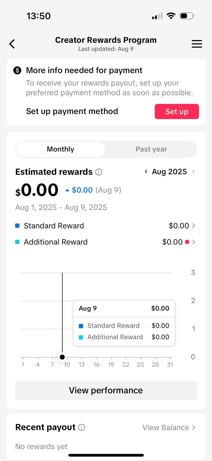The width and height of the screenshot is (212, 461).
Task: Tap the info icon beside Estimated rewards
Action: tap(99, 172)
